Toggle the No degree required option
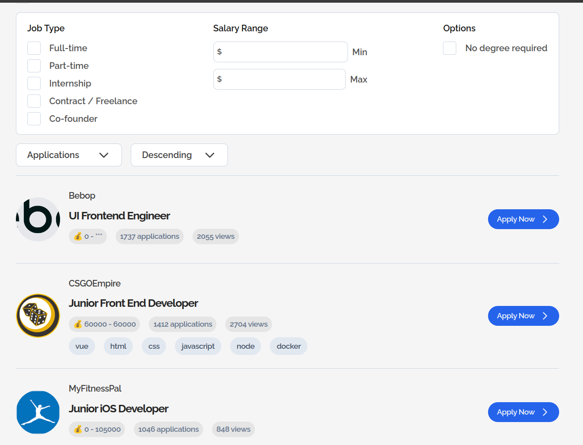The width and height of the screenshot is (583, 445). [450, 48]
